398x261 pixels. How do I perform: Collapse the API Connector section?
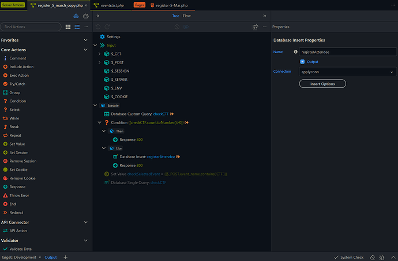(85, 222)
